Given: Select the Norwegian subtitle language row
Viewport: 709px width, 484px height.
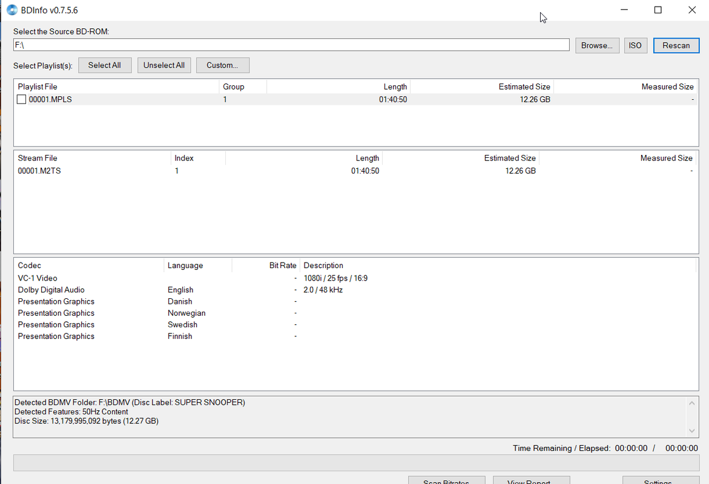Looking at the screenshot, I should coord(355,313).
